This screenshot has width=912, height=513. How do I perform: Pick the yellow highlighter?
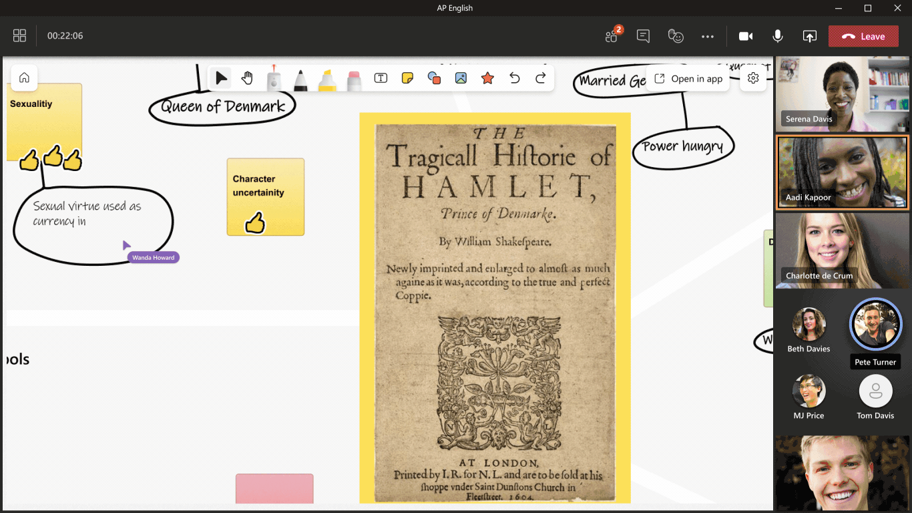point(327,79)
